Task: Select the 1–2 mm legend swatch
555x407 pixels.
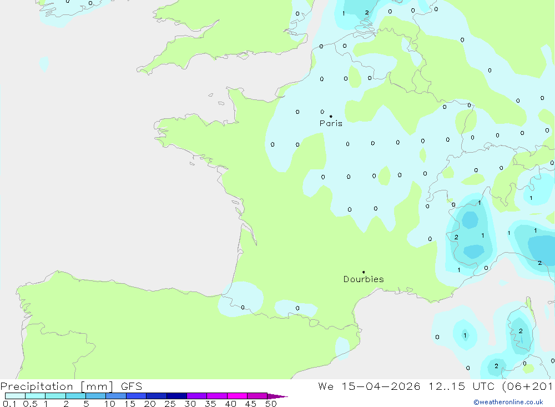Action: tap(56, 396)
